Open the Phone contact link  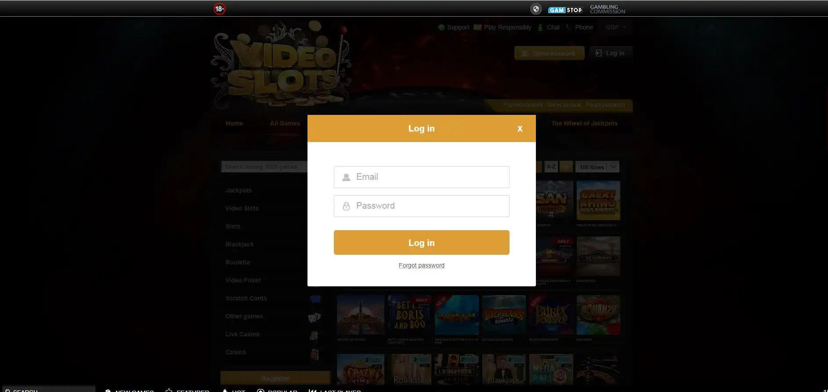(x=579, y=27)
